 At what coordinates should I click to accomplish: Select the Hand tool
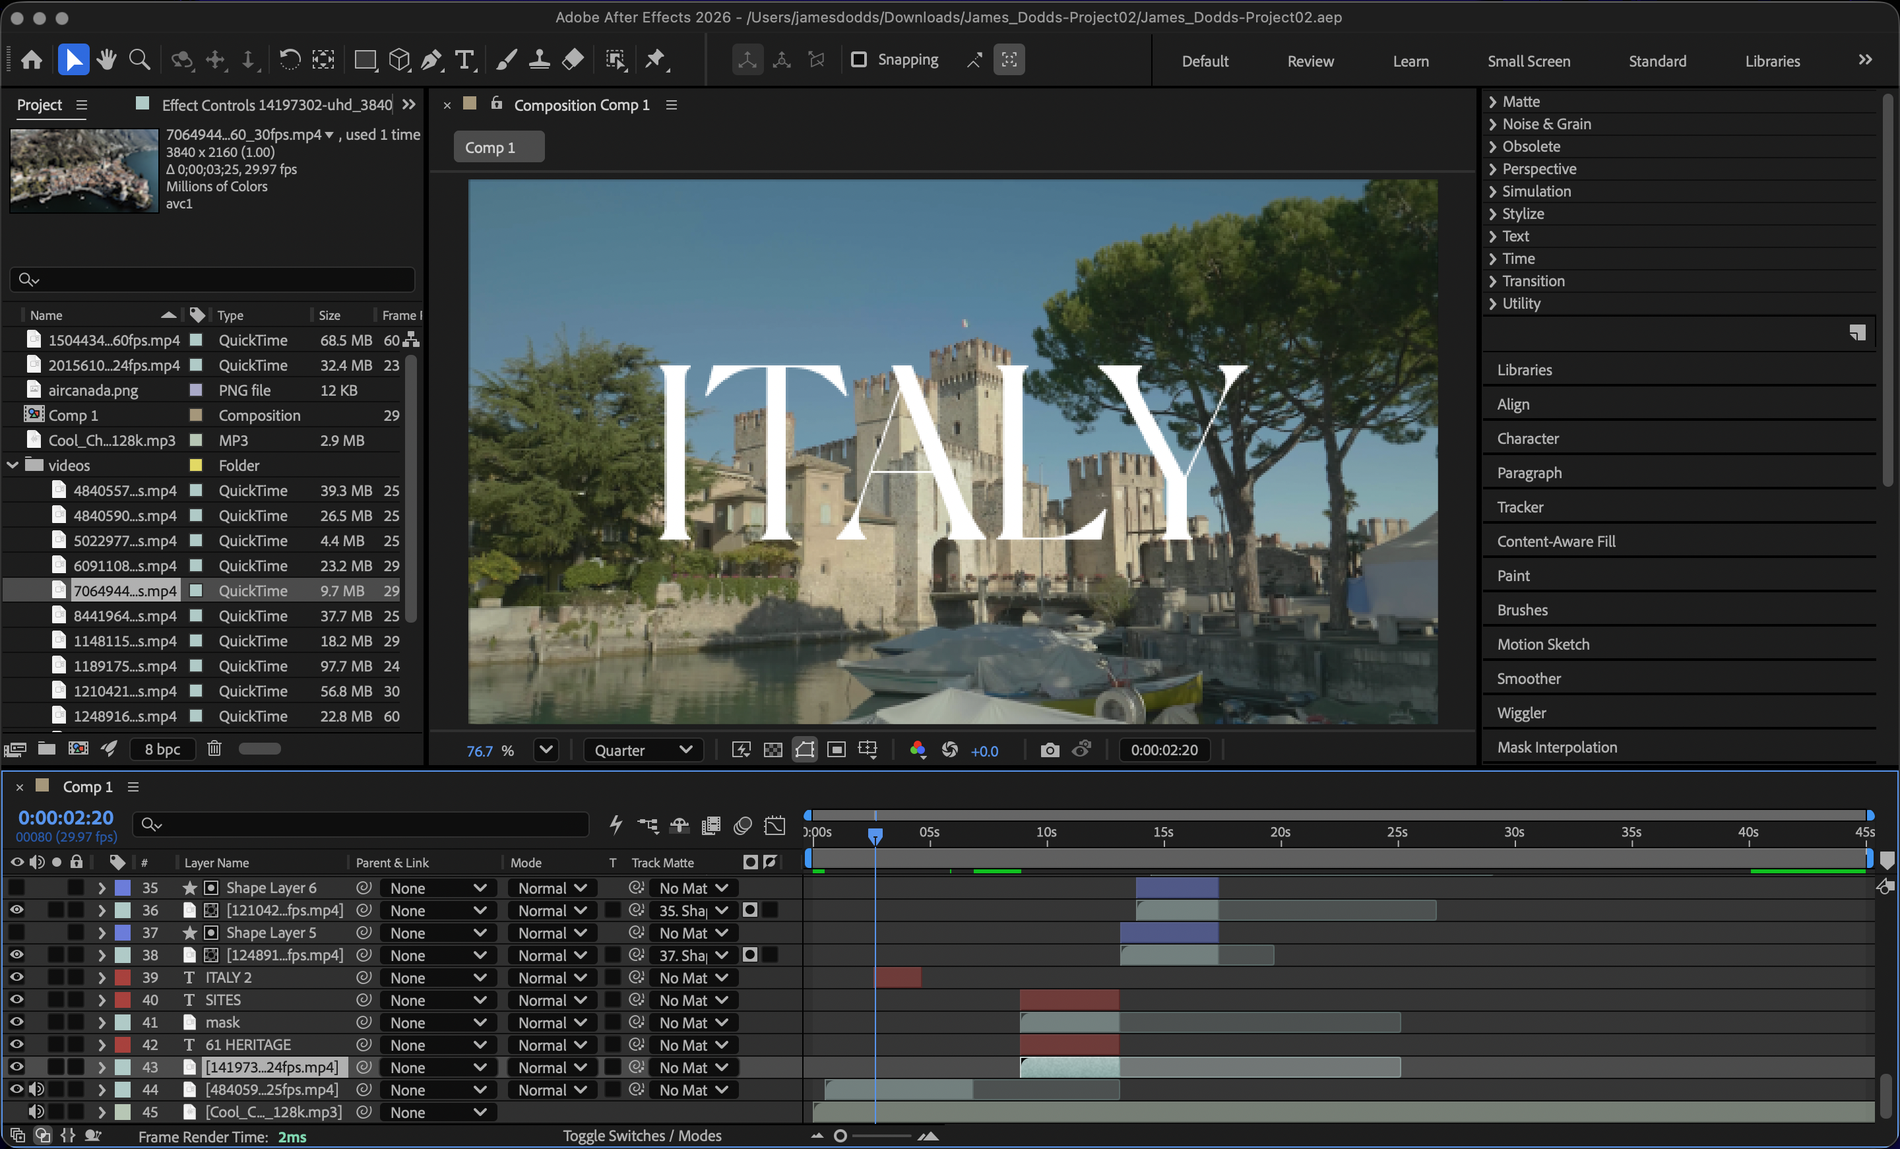[106, 60]
